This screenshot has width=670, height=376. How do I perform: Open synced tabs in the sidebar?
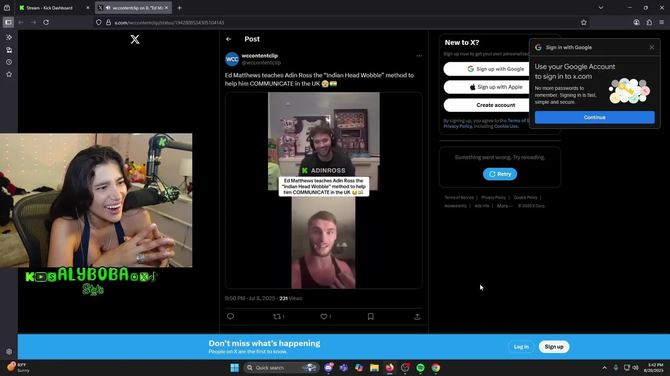9,50
